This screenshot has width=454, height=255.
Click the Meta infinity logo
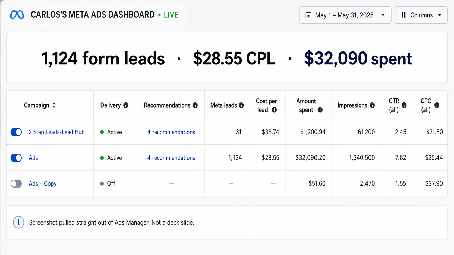click(x=17, y=15)
